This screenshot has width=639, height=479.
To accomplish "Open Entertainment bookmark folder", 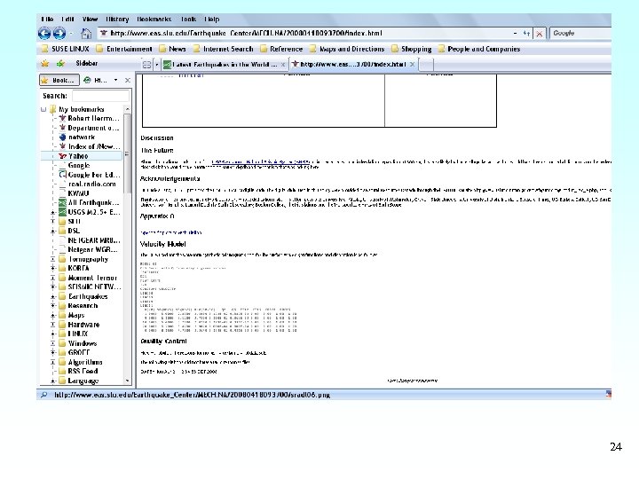I will (124, 49).
